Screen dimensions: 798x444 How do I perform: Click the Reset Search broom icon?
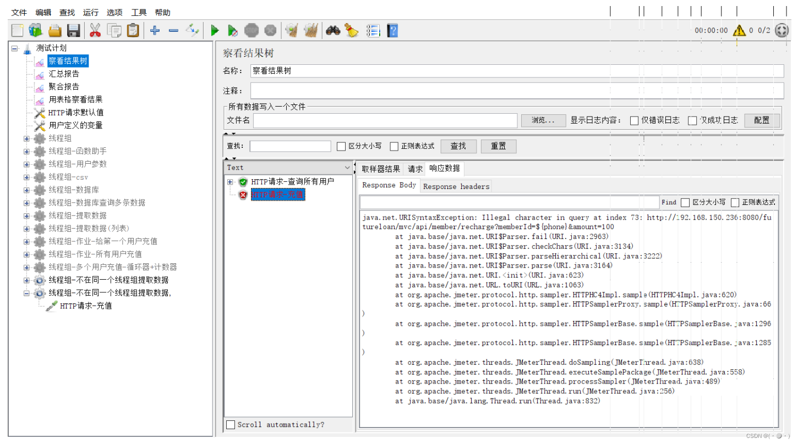coord(352,30)
